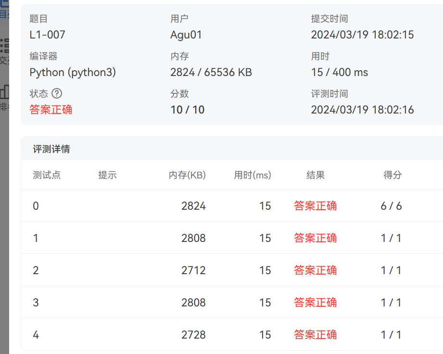Click the 答案正确 result for test point 2
The width and height of the screenshot is (443, 354).
pyautogui.click(x=315, y=270)
